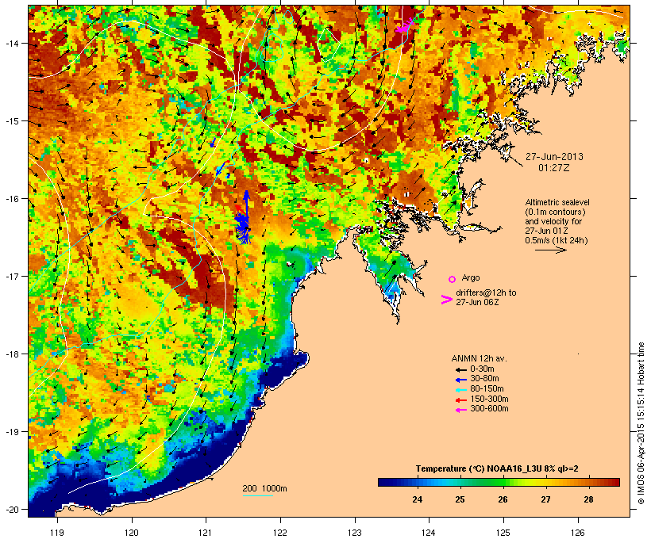Click the cyan isobath legend line

tap(257, 495)
